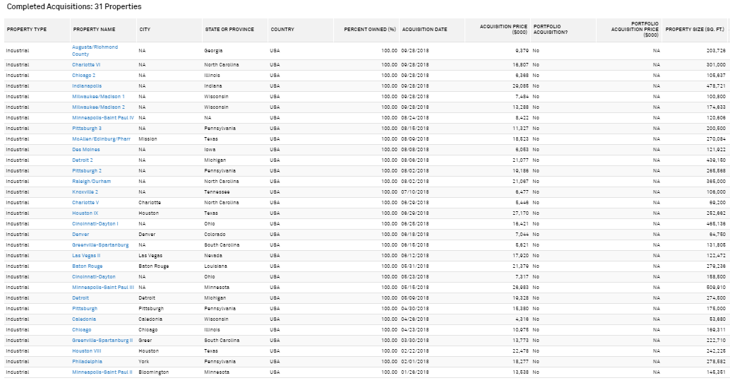Open the Augusta/Richmond County property link
This screenshot has height=383, width=730.
click(x=95, y=50)
